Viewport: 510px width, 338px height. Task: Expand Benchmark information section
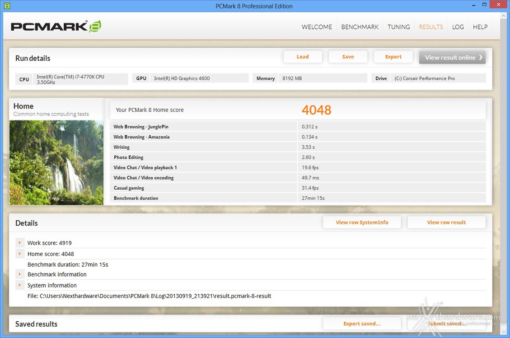(x=20, y=274)
